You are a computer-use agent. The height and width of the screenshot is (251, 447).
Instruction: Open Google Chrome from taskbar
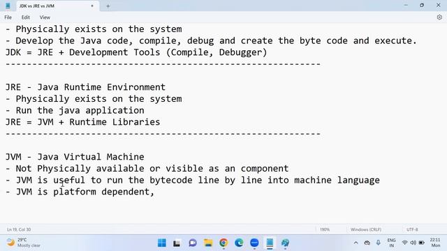223,243
